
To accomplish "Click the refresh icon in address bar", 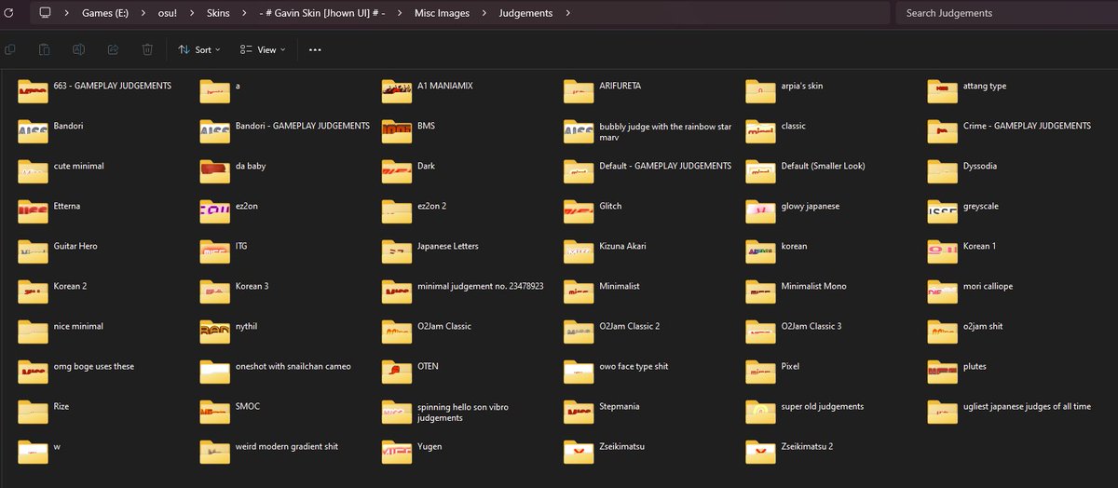I will coord(9,13).
